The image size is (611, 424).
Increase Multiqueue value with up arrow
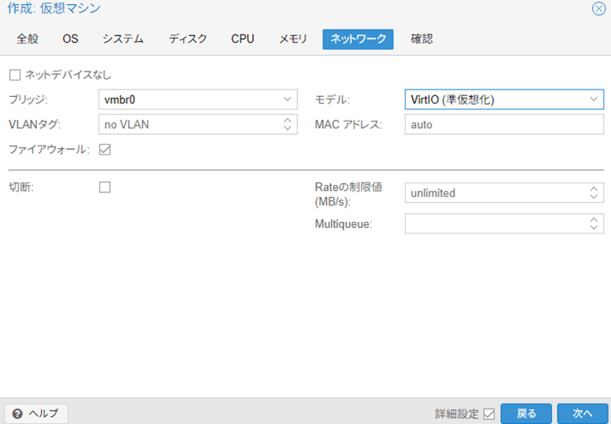(594, 219)
